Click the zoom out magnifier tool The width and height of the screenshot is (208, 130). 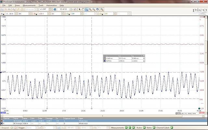tap(94, 10)
